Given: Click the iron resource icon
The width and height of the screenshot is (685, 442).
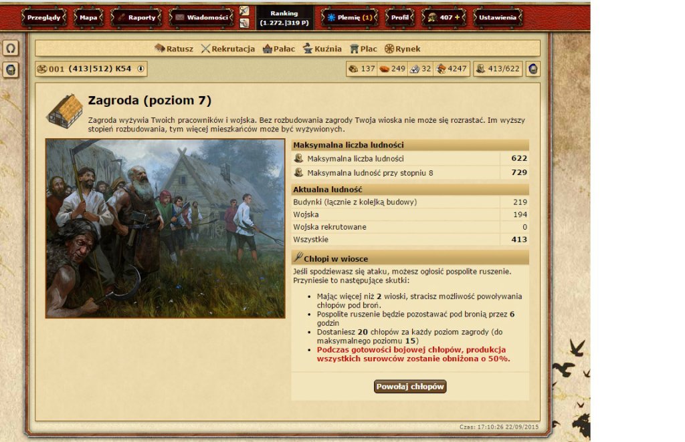Looking at the screenshot, I should tap(414, 68).
